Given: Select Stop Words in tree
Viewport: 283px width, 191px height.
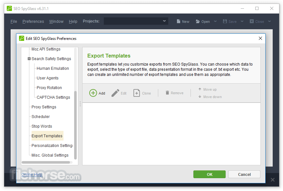Looking at the screenshot, I should (42, 126).
